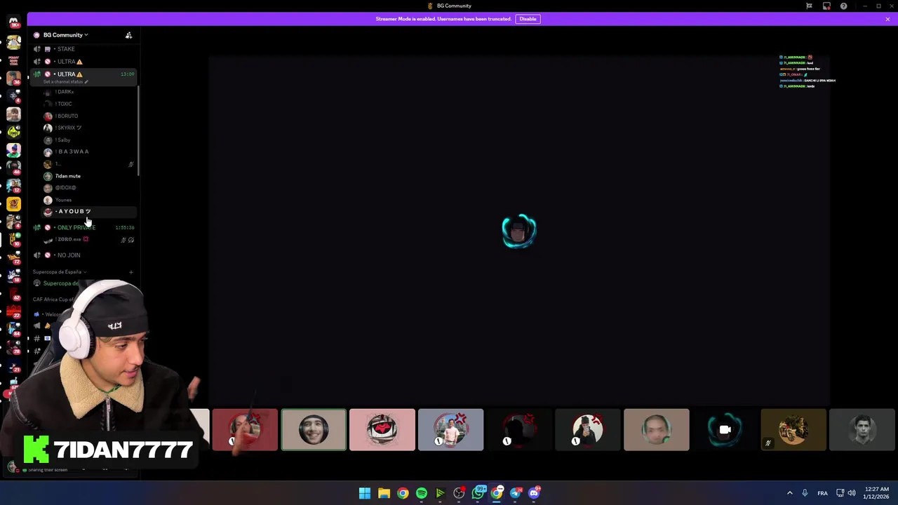Open the server icon with the 46 badge

13,168
